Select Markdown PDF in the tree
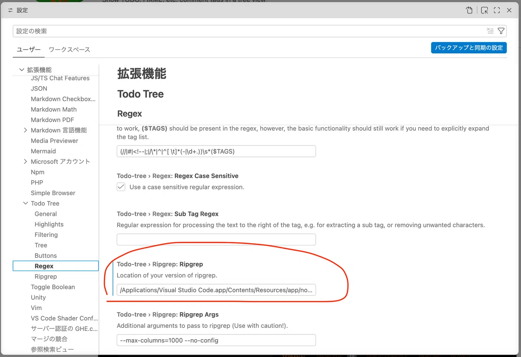The image size is (521, 357). click(x=53, y=120)
